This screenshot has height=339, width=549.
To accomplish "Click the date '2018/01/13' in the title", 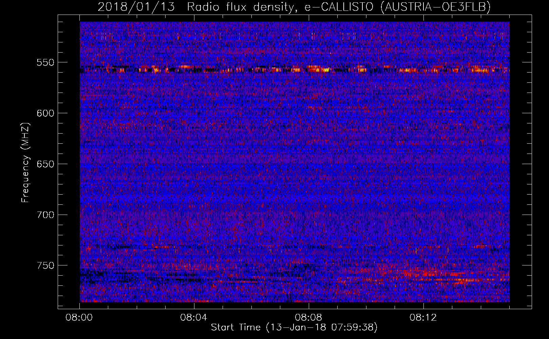I will tap(136, 7).
